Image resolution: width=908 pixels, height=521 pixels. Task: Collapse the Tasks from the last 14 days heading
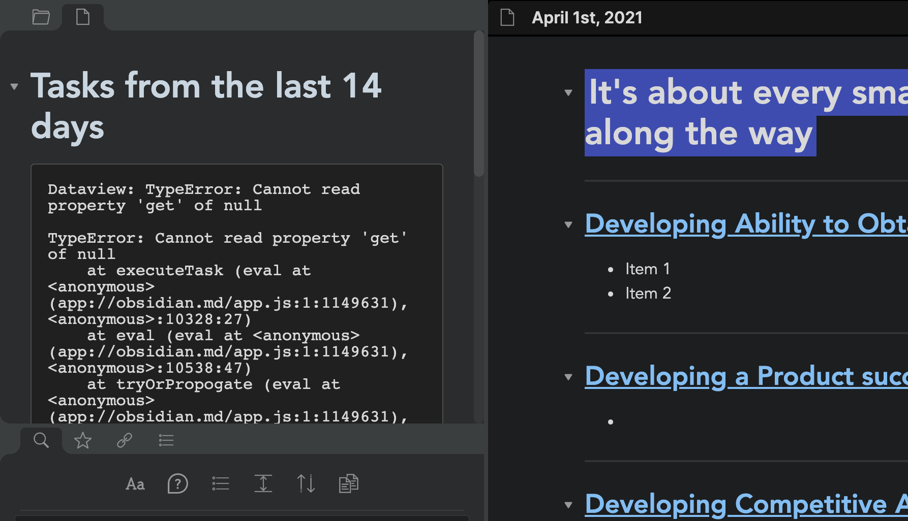click(x=15, y=86)
